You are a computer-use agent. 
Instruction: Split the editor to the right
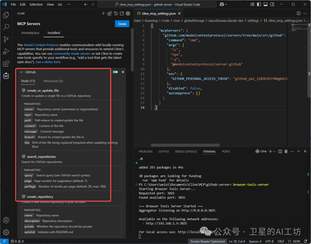pos(299,13)
